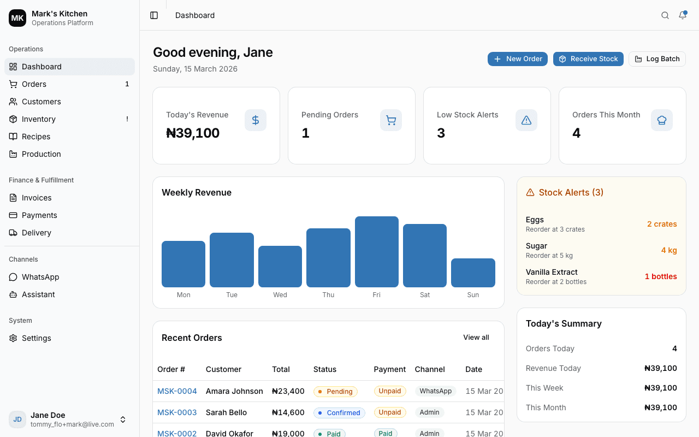Viewport: 699px width, 437px height.
Task: Click the Mark's Kitchen MK logo
Action: pyautogui.click(x=17, y=17)
